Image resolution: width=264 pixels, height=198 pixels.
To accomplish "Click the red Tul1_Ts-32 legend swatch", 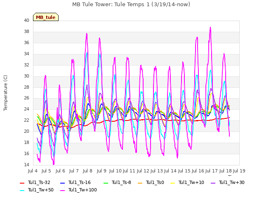I will click(22, 183).
